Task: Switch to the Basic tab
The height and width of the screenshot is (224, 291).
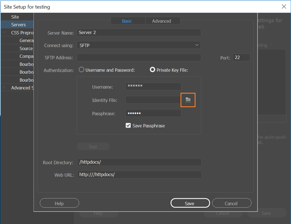Action: 127,21
